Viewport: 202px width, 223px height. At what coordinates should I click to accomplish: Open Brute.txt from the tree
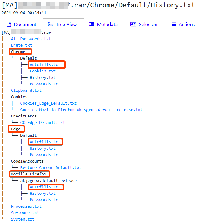(21, 45)
